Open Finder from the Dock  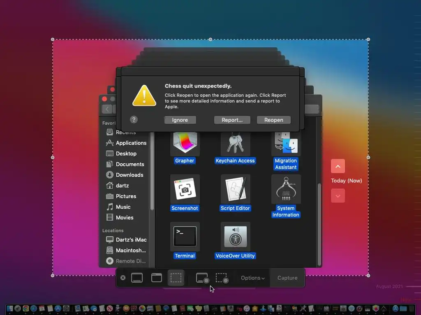pos(10,308)
